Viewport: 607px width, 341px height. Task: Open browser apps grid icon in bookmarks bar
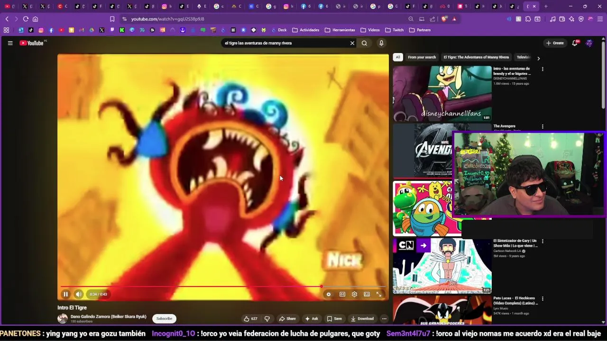pos(6,30)
